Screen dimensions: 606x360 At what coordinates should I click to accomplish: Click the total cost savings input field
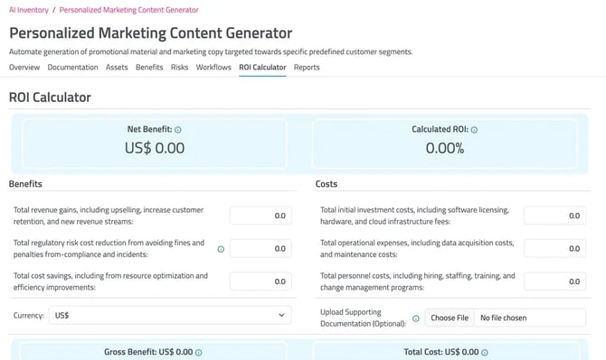260,282
